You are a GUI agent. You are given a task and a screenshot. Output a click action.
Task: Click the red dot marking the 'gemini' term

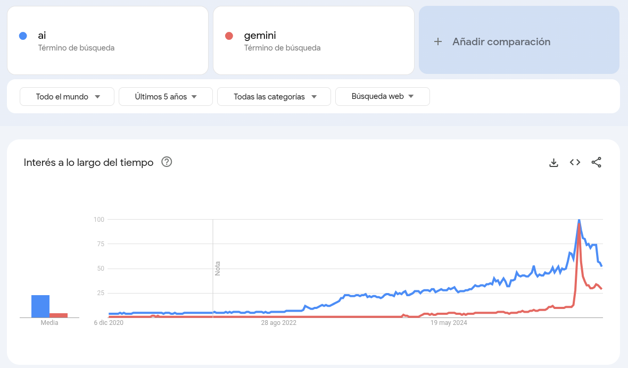point(229,36)
